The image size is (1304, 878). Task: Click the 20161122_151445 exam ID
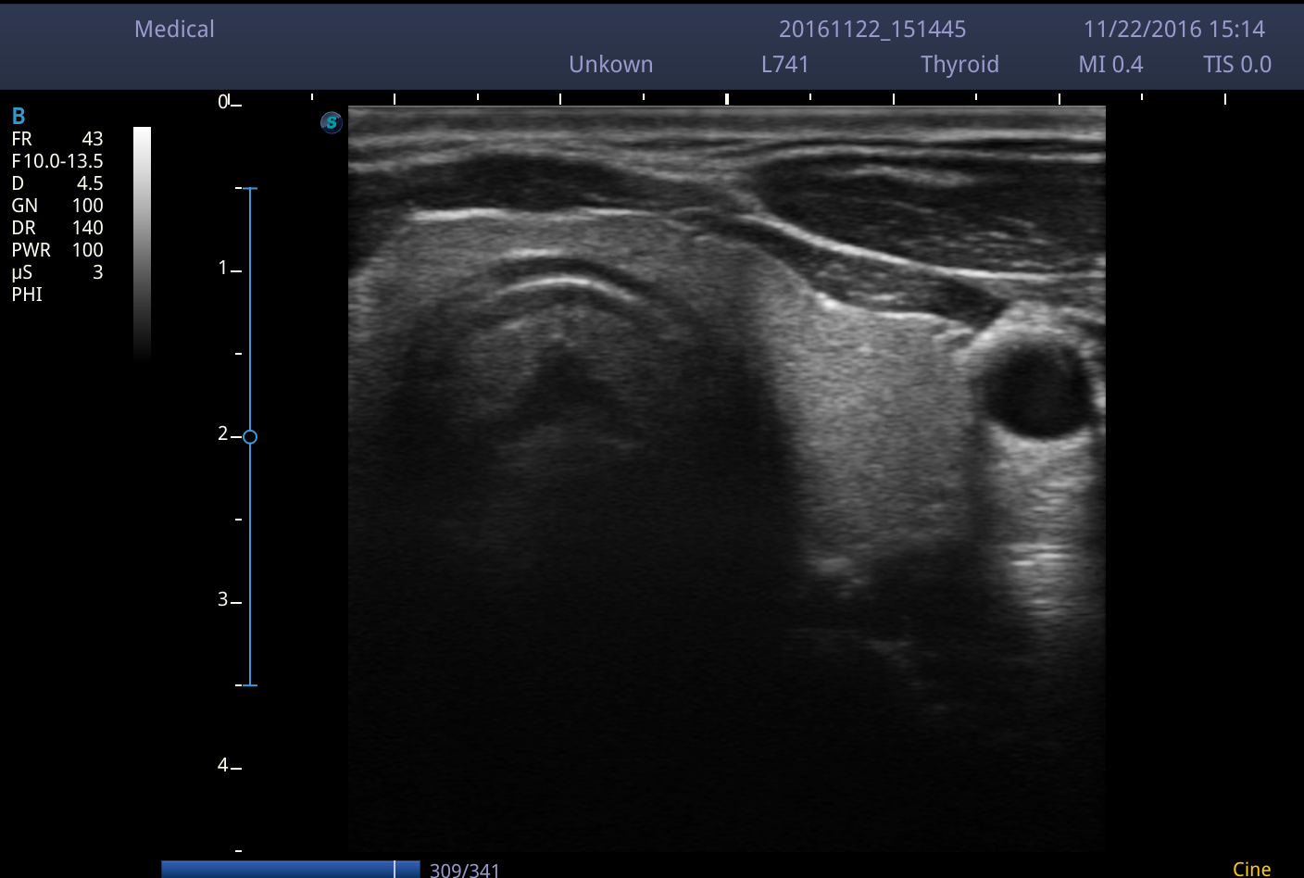(872, 30)
